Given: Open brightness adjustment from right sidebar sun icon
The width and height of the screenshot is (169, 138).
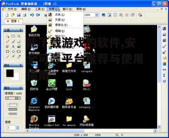Looking at the screenshot, I should click(164, 58).
